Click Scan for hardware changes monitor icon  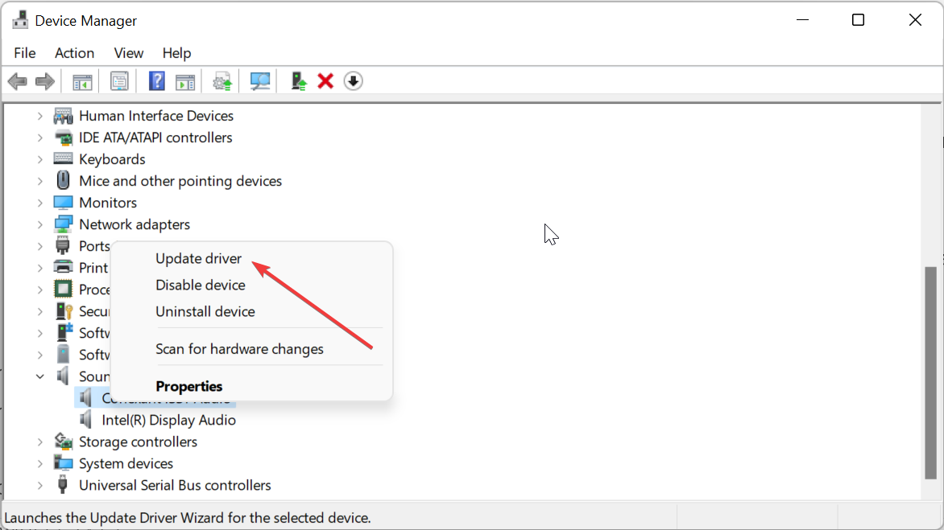coord(260,81)
